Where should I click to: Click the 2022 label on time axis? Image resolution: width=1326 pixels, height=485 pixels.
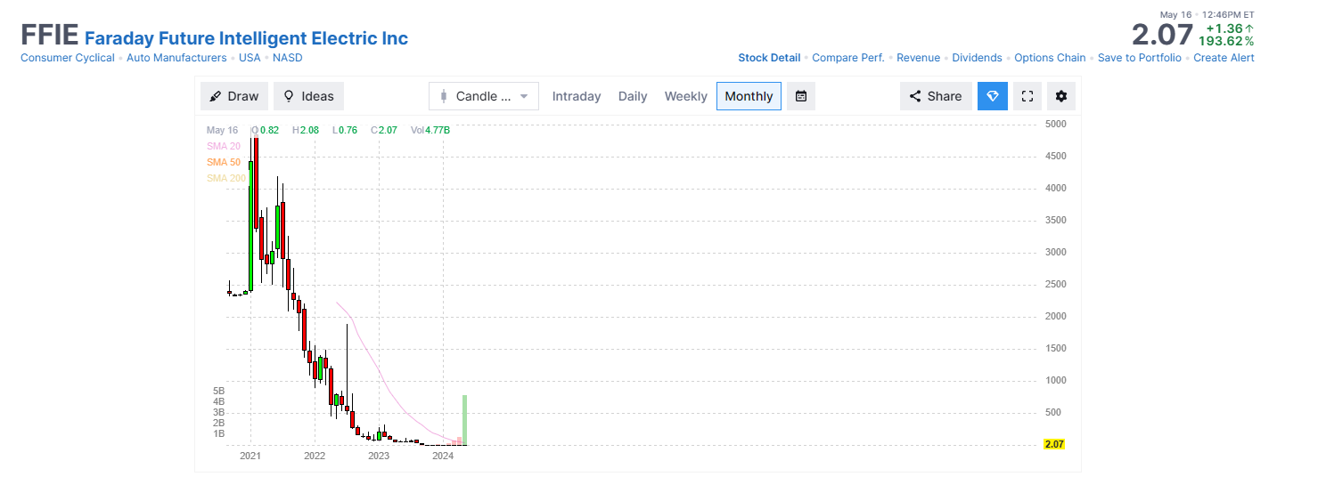[315, 457]
